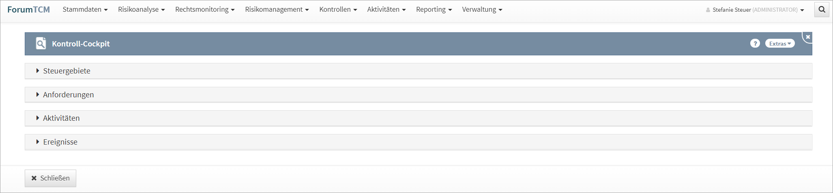Click the Kontroll-Cockpit header icon
833x193 pixels.
pyautogui.click(x=41, y=44)
